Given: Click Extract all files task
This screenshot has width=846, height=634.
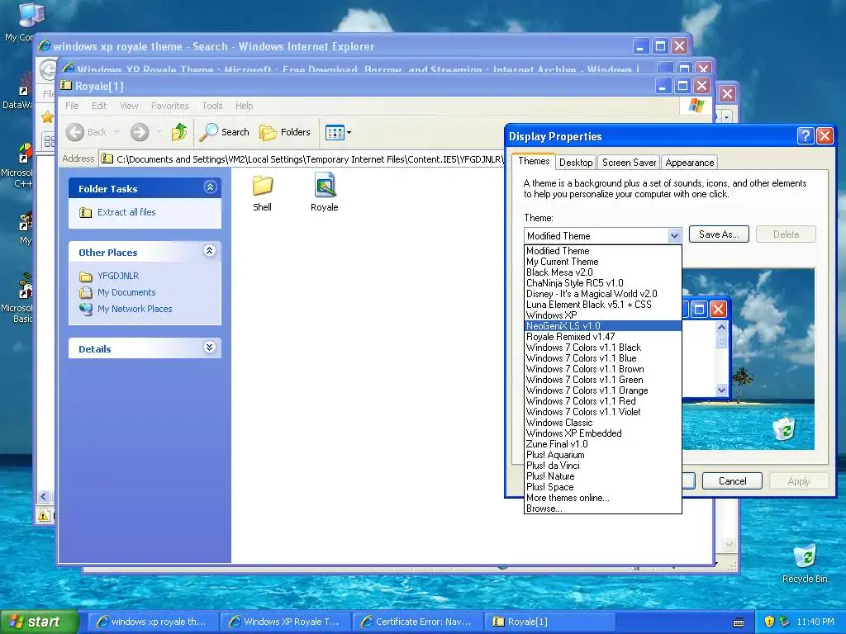Looking at the screenshot, I should [x=126, y=212].
